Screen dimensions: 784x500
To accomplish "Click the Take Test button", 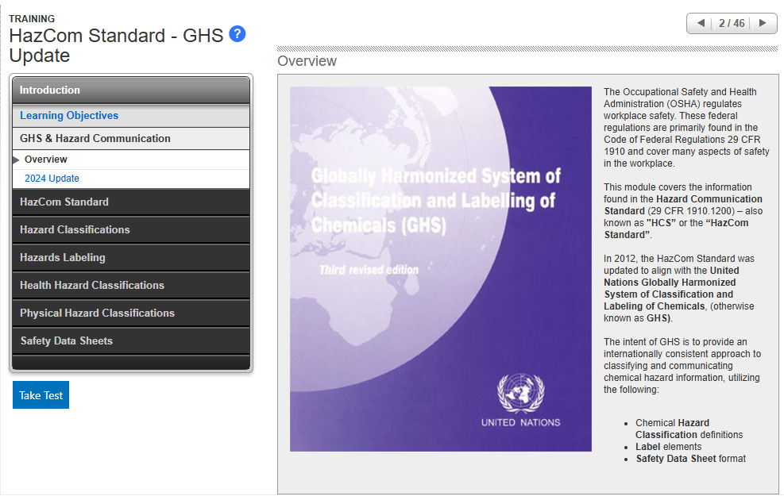I will coord(41,395).
